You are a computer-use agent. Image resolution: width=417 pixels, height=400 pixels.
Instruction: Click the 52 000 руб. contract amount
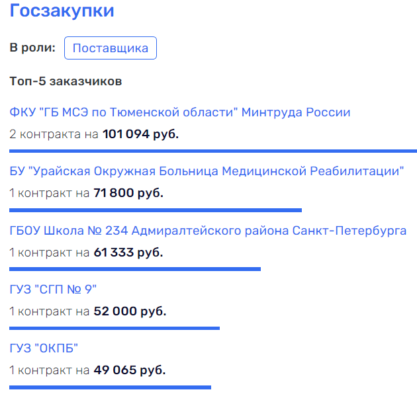pos(130,311)
